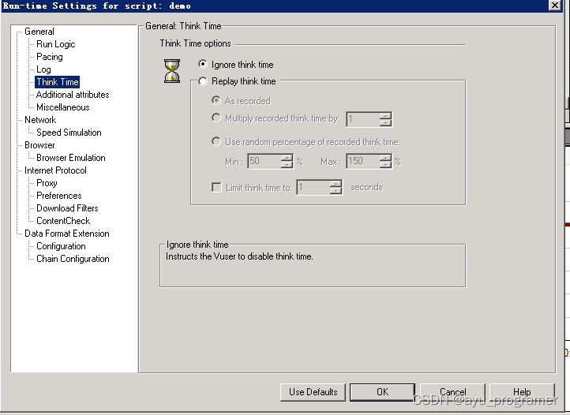Select Ignore think time radio button
The height and width of the screenshot is (415, 570).
[x=203, y=65]
